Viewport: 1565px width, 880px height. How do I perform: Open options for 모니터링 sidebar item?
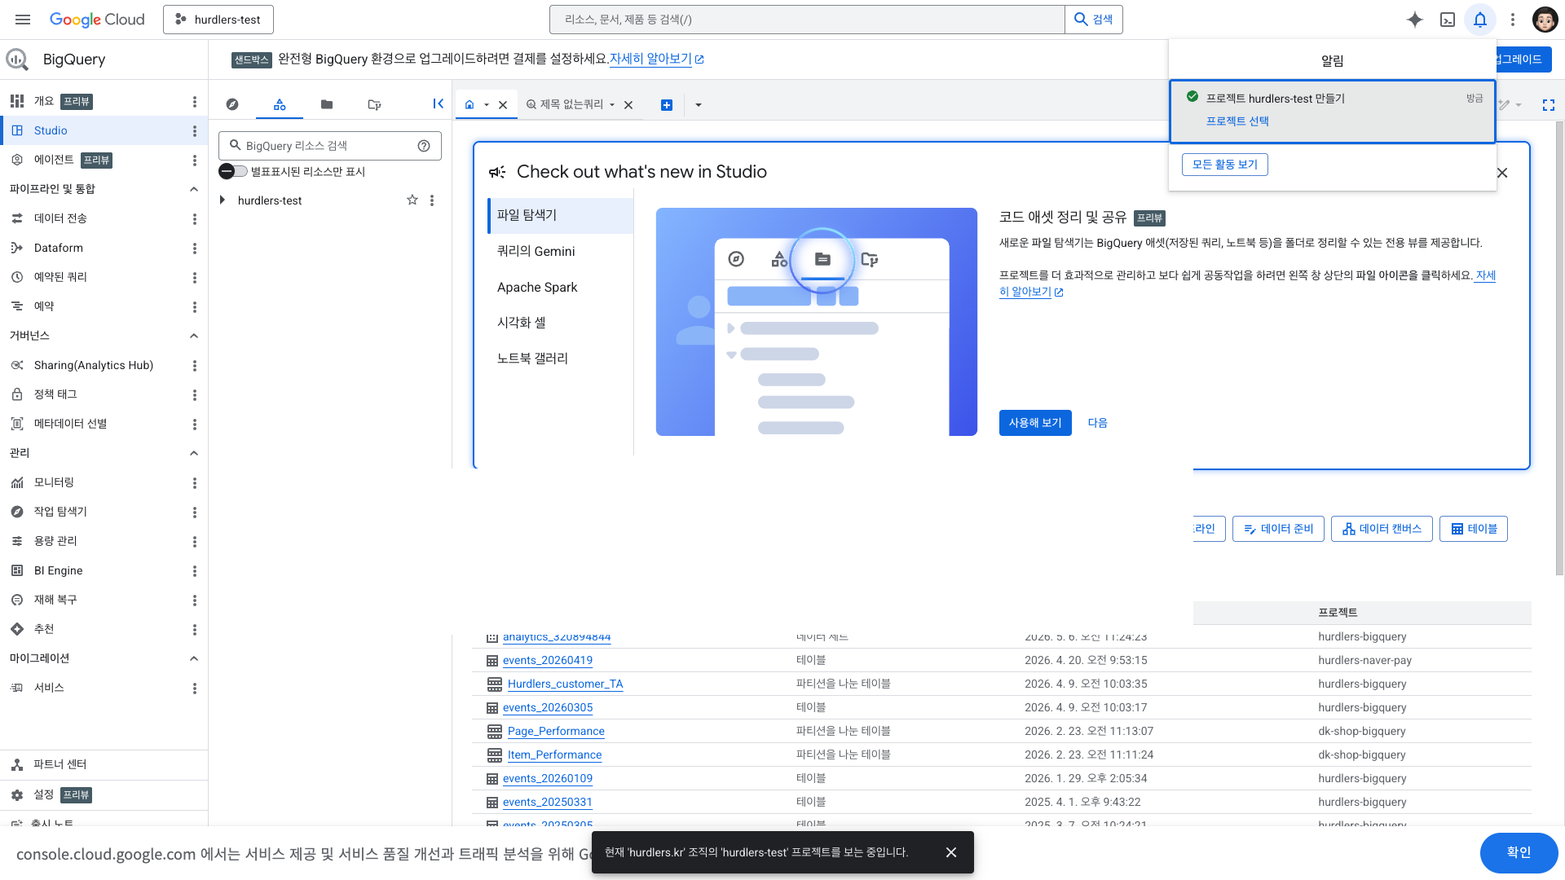(195, 483)
